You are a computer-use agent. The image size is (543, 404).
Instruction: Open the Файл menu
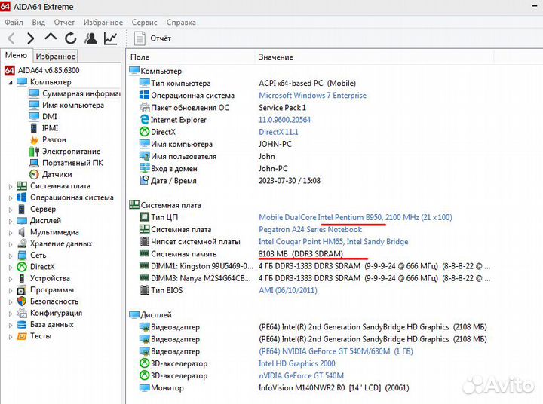point(14,23)
